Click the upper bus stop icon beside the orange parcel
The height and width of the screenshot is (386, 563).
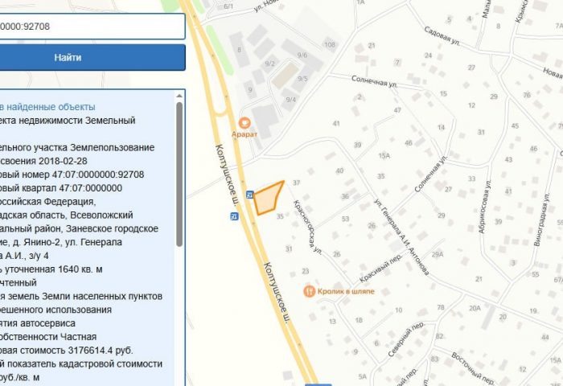[x=249, y=195]
